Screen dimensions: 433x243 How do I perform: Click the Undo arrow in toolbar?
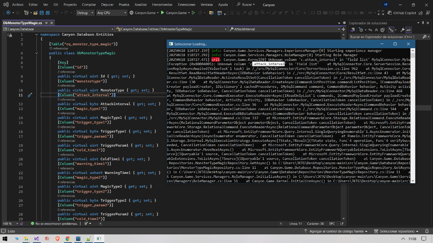(56, 13)
